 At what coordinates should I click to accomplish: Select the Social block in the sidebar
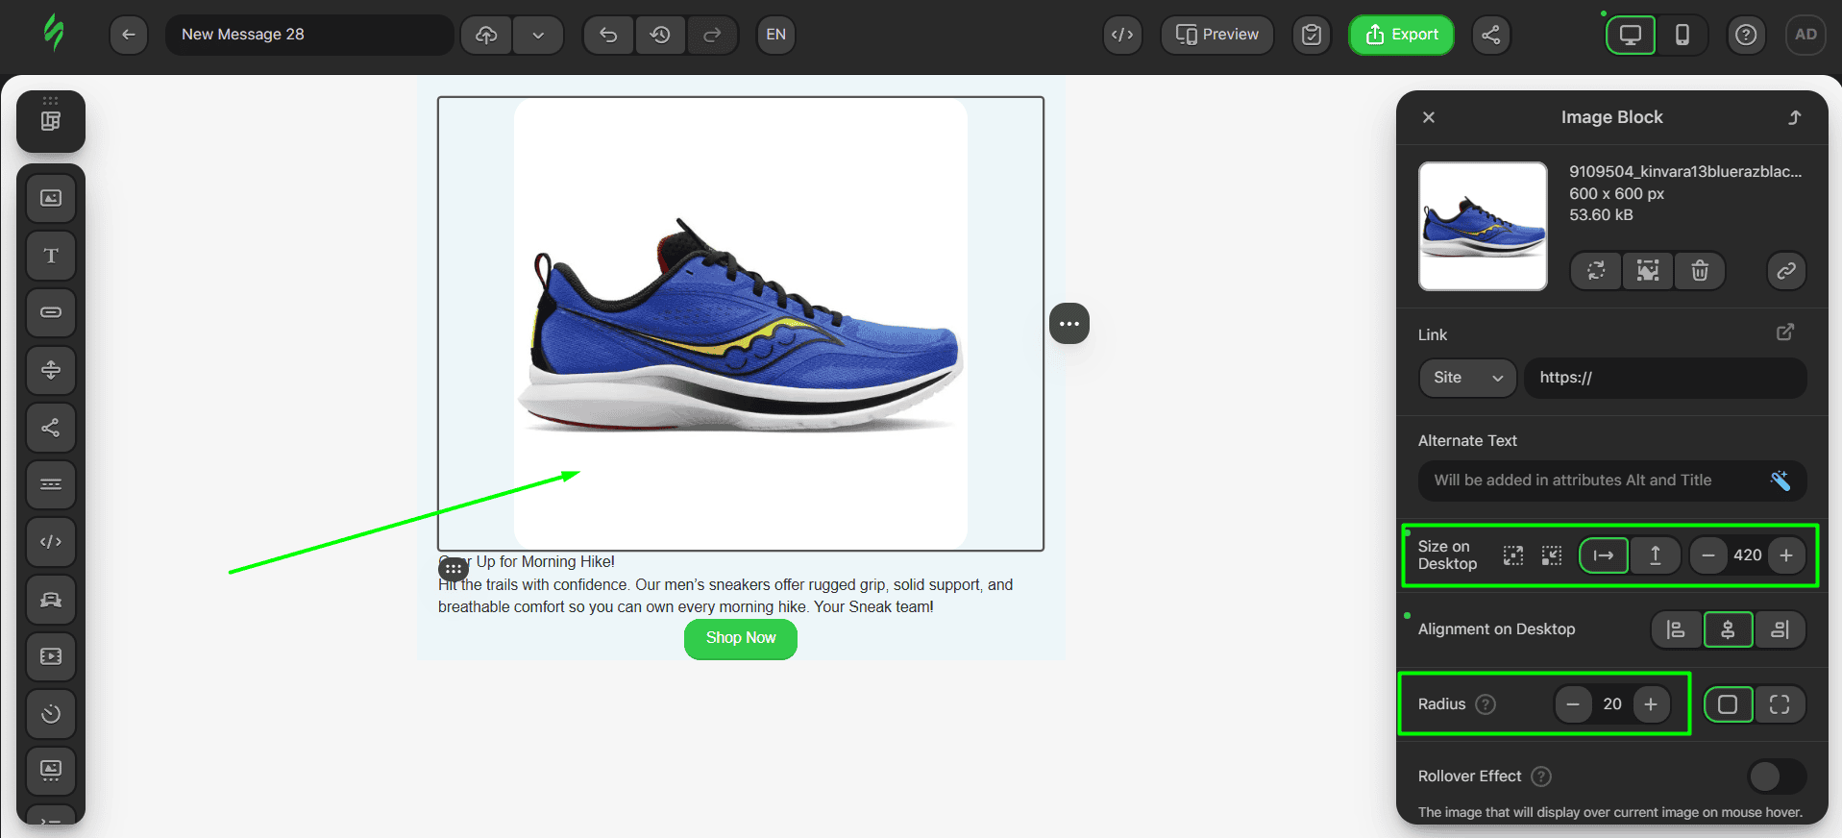51,428
